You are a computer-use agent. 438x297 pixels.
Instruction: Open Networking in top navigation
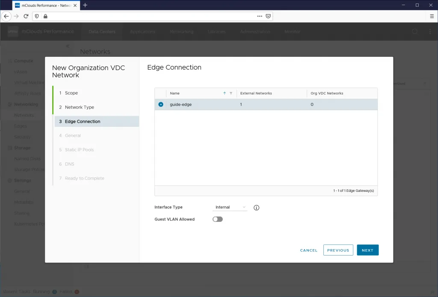point(181,32)
